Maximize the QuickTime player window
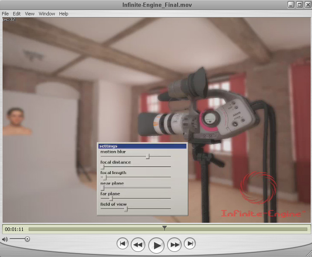312x257 pixels. coord(299,5)
